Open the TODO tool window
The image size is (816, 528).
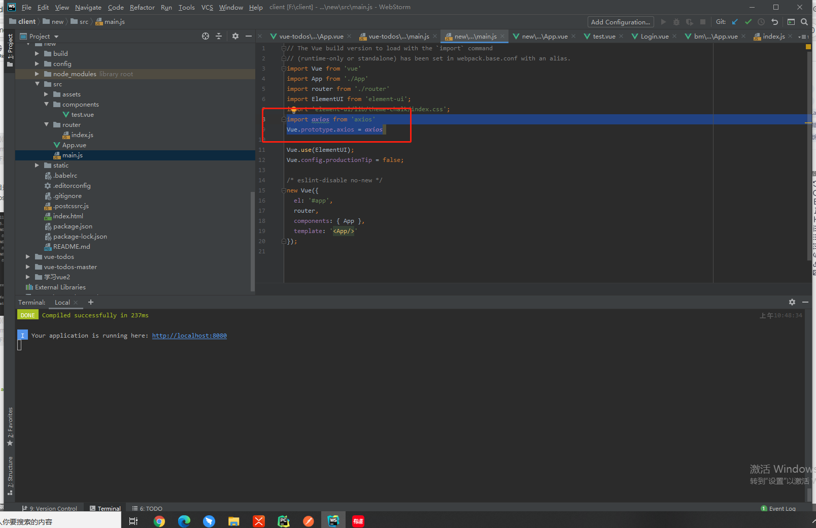tap(147, 508)
